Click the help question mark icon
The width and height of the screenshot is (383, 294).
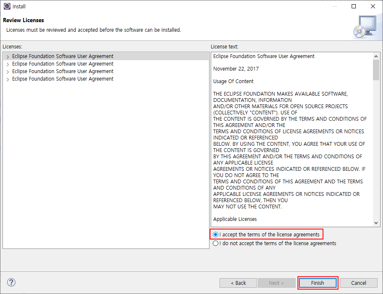pos(11,282)
